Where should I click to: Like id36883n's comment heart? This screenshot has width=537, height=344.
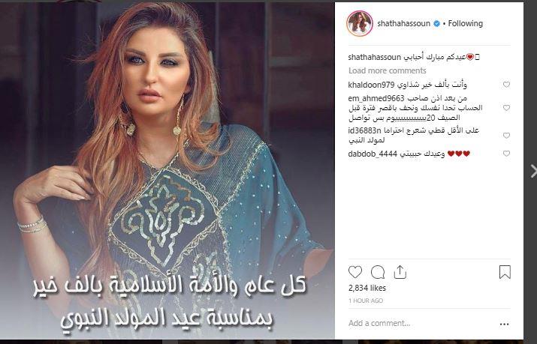tap(506, 136)
